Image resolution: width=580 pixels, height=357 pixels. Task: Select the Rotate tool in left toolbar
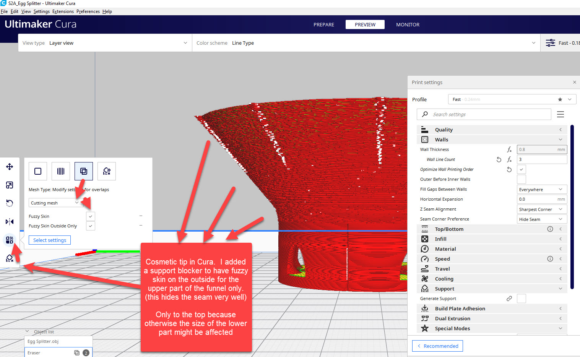point(10,203)
